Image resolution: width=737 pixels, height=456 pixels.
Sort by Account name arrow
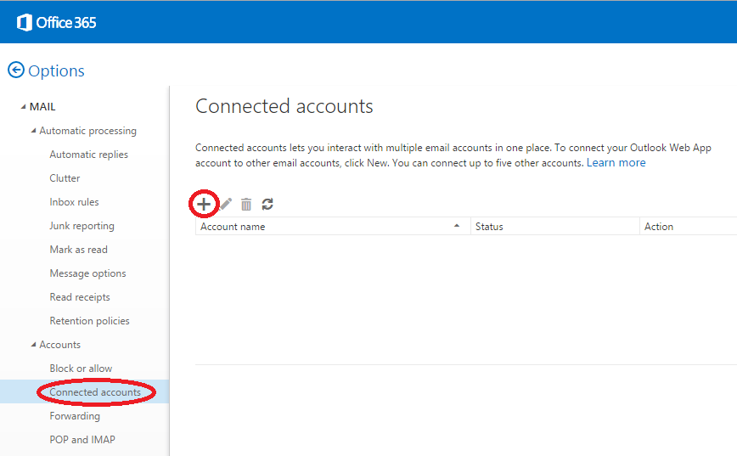point(457,226)
